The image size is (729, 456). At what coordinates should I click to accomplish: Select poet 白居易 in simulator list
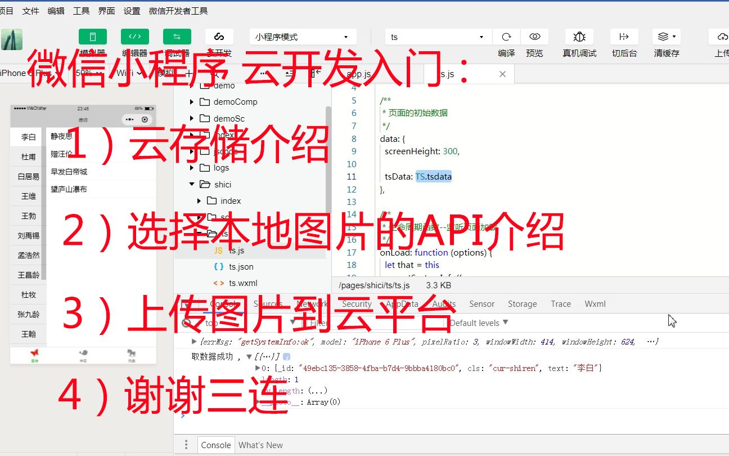(x=29, y=176)
